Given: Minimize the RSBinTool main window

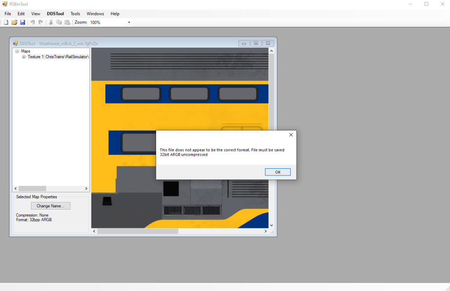Looking at the screenshot, I should point(411,4).
